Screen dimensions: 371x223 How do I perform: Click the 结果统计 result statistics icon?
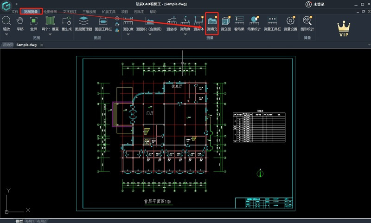tap(254, 24)
